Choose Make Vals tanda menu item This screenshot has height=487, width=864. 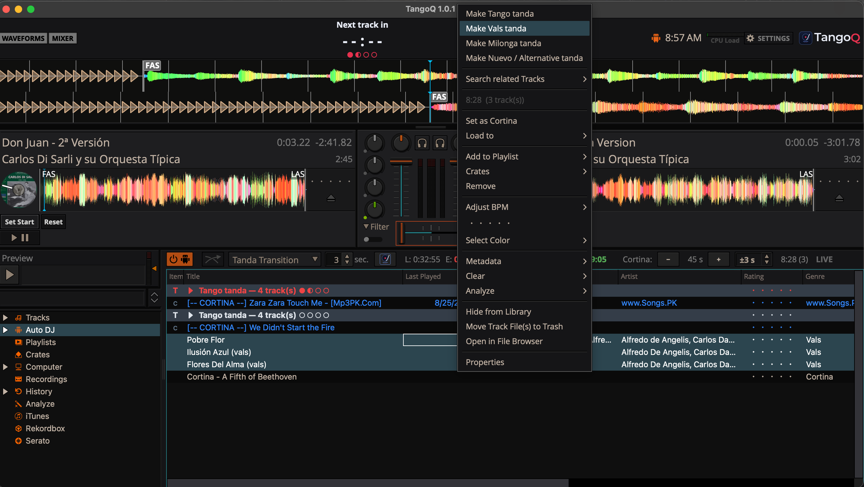click(524, 29)
